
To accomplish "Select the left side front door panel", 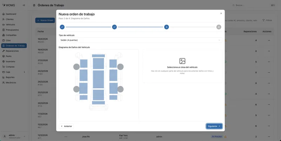I will [x=84, y=75].
